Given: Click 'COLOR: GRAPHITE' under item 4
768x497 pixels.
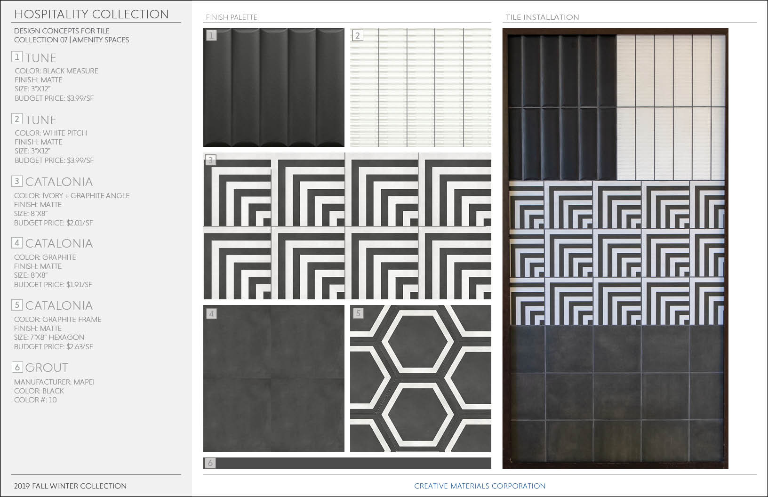Looking at the screenshot, I should coord(45,257).
